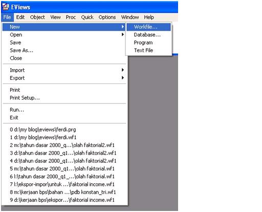This screenshot has height=212, width=262.
Task: Open recent file 0 ferdi.prg
Action: click(64, 130)
